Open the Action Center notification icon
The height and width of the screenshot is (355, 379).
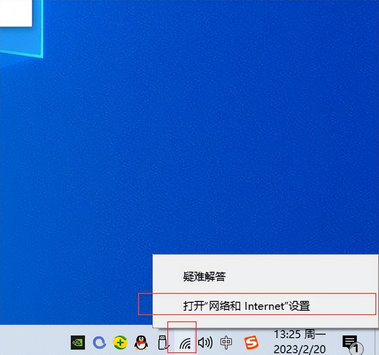(351, 342)
